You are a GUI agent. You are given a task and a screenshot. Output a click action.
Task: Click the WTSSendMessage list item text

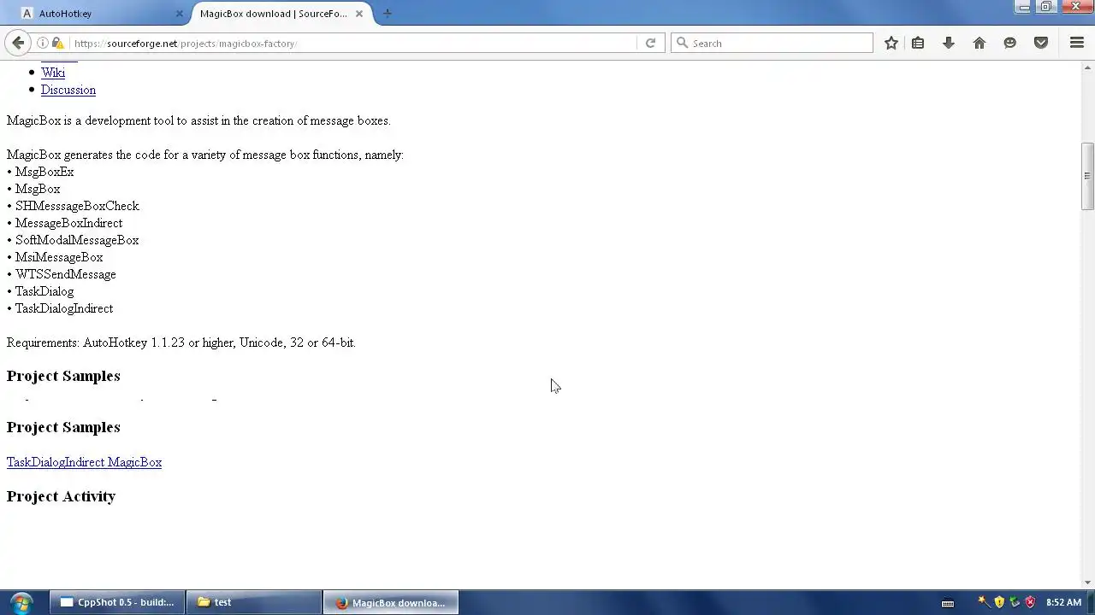pyautogui.click(x=65, y=274)
